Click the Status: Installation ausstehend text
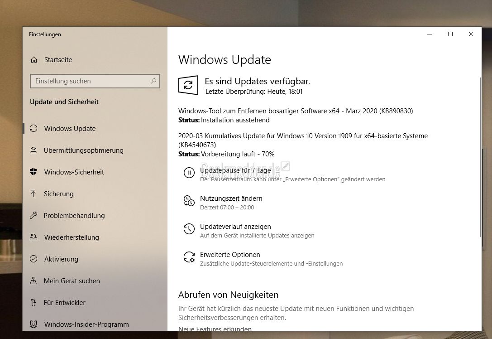 point(224,120)
